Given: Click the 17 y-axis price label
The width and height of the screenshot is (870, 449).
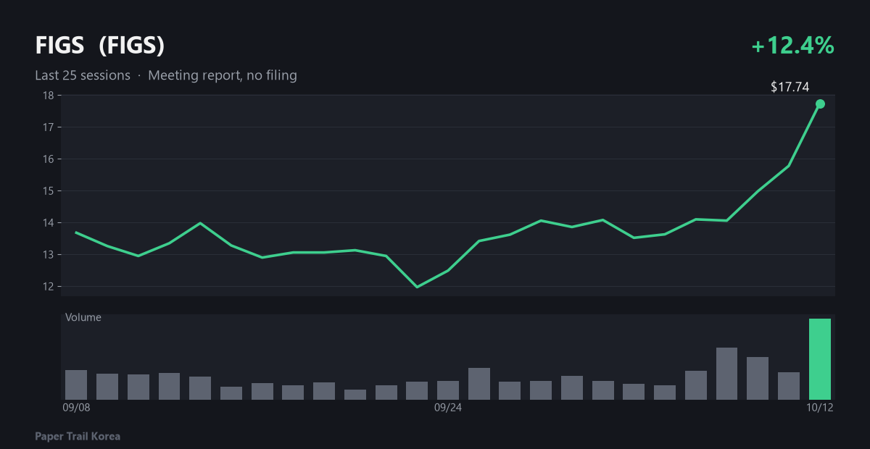Looking at the screenshot, I should (x=48, y=127).
